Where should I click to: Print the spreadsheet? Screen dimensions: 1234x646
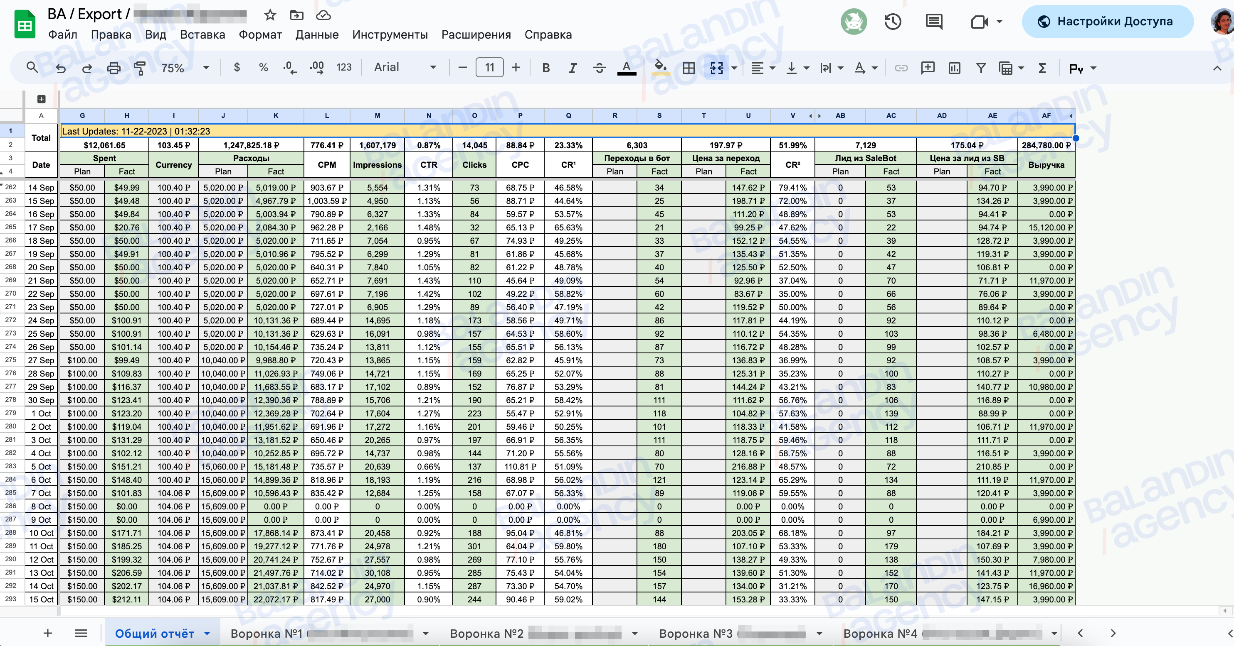pos(114,68)
